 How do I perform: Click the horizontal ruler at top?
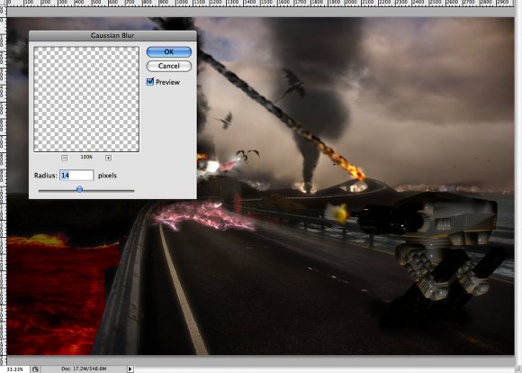click(x=260, y=4)
